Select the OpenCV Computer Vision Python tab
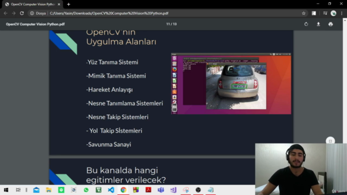The image size is (347, 195). (x=33, y=4)
